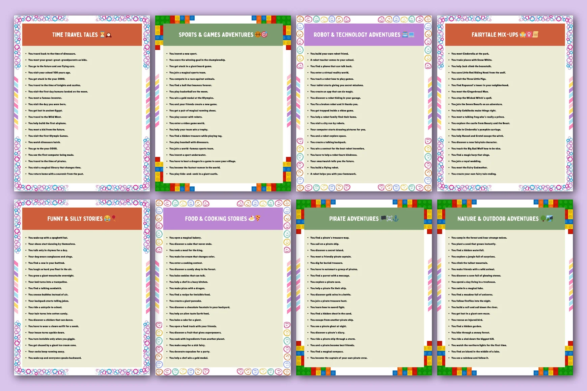Click the mantel clock emoji on the Time Travel Tales header
This screenshot has height=391, width=587.
click(109, 35)
